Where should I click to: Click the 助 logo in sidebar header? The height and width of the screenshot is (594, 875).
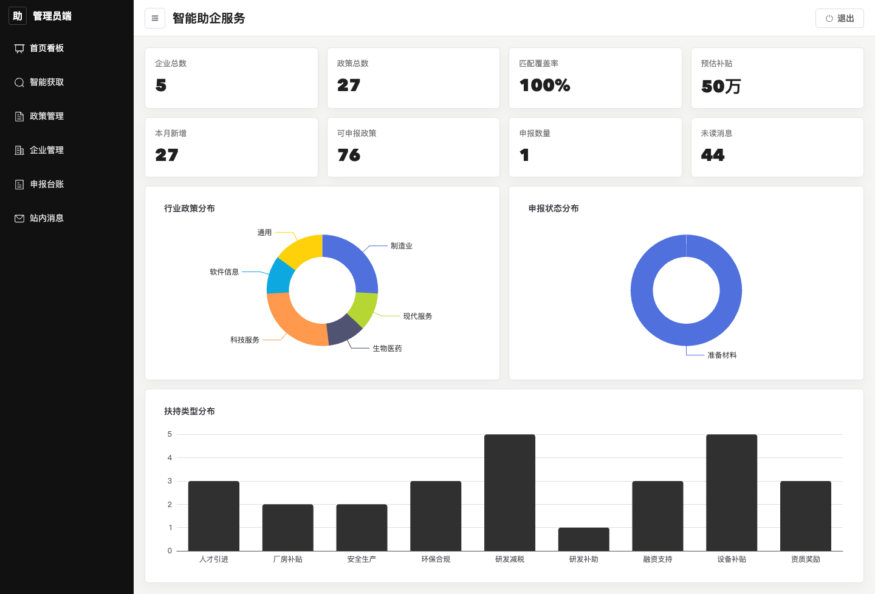tap(18, 16)
